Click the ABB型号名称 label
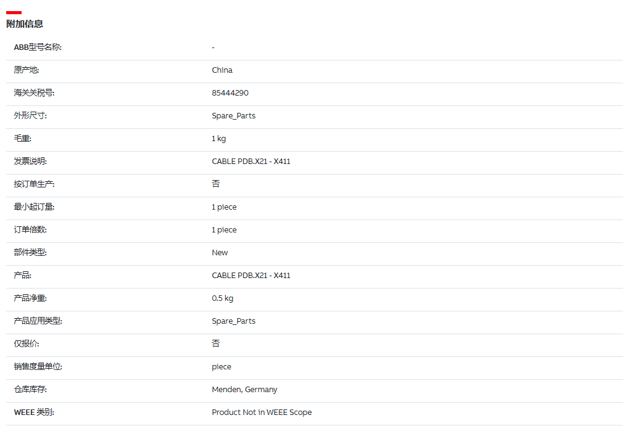Image resolution: width=628 pixels, height=431 pixels. click(x=38, y=47)
